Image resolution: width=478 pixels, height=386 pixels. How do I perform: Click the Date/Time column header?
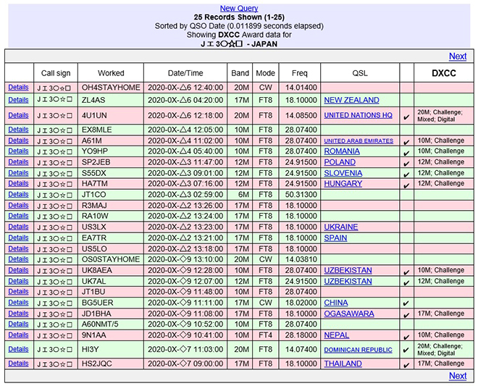tap(185, 73)
